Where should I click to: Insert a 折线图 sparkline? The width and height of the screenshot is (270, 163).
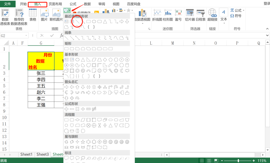pos(157,15)
